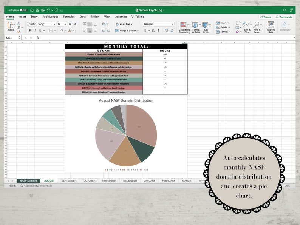300x225 pixels.
Task: Click the Tell me search field
Action: (138, 17)
